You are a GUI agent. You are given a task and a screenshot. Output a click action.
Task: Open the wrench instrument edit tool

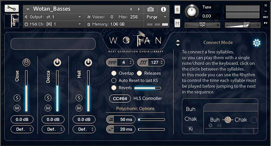[11, 8]
